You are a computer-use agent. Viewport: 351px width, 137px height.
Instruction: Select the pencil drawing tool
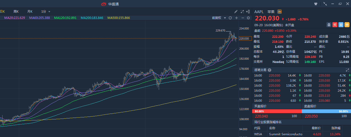pyautogui.click(x=236, y=12)
